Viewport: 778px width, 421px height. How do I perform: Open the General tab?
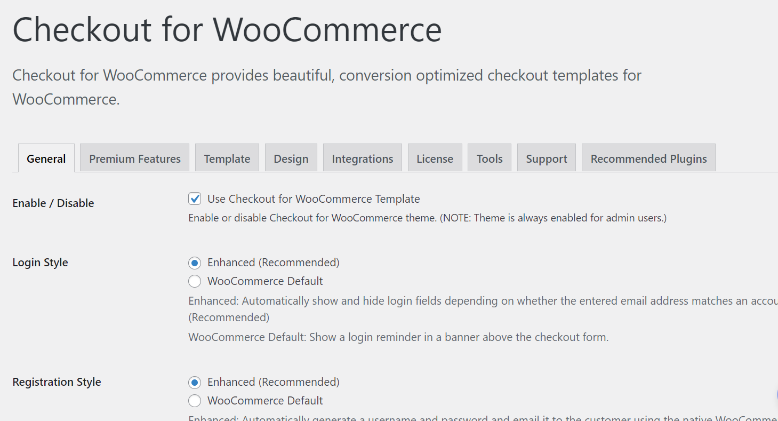coord(46,158)
